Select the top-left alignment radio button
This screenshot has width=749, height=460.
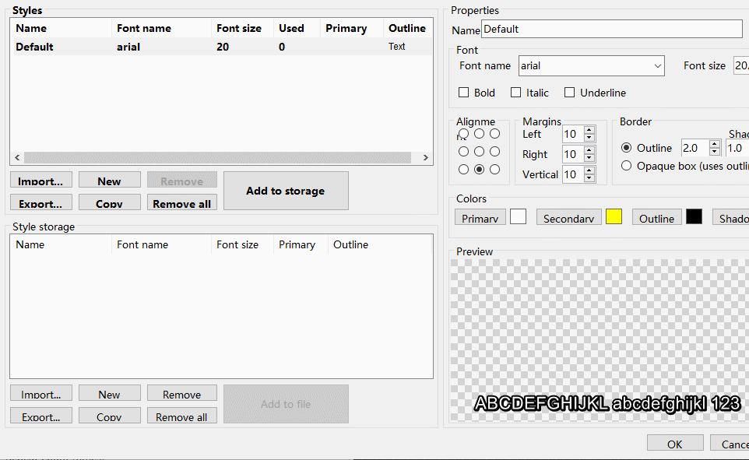tap(463, 135)
